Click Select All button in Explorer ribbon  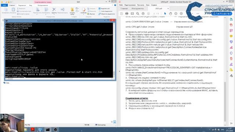104,8
